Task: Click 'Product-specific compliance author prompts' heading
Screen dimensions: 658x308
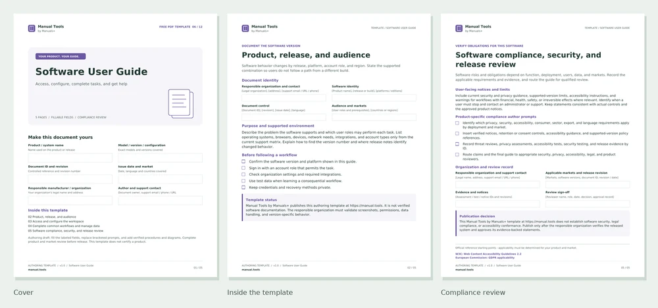Action: pos(495,116)
